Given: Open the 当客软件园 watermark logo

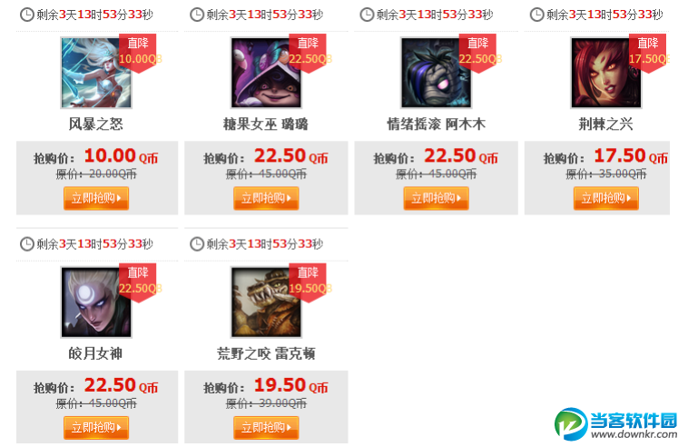Looking at the screenshot, I should pyautogui.click(x=615, y=424).
